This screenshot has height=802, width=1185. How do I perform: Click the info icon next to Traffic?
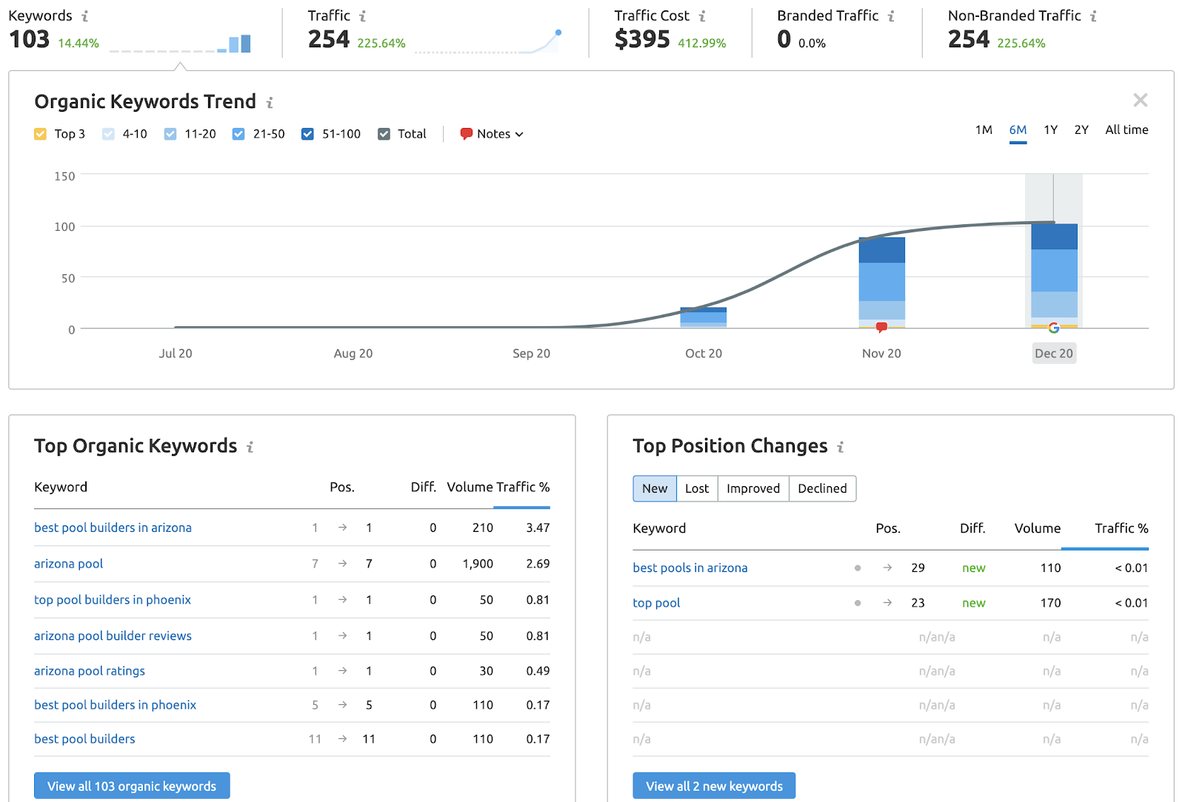pyautogui.click(x=362, y=16)
